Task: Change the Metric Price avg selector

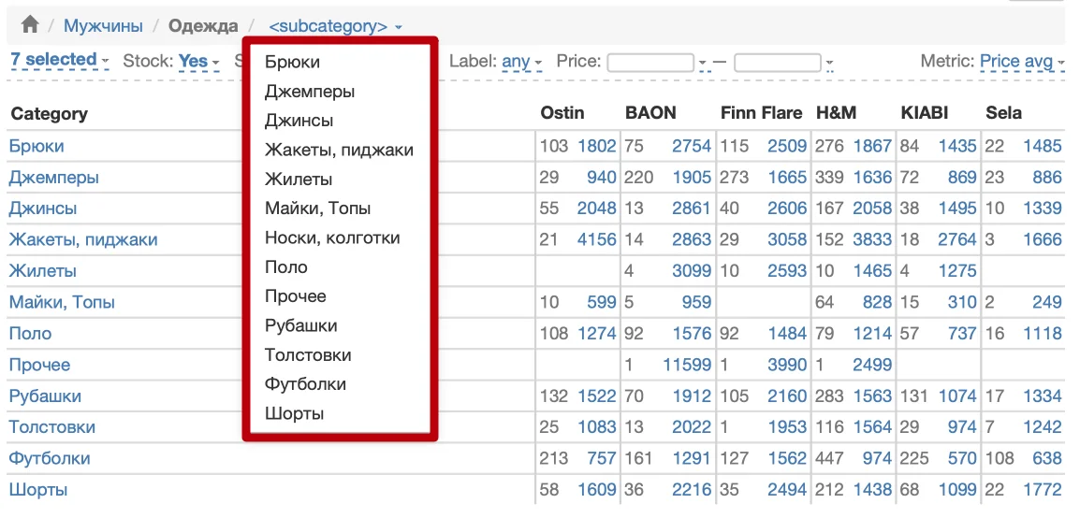Action: 1022,62
